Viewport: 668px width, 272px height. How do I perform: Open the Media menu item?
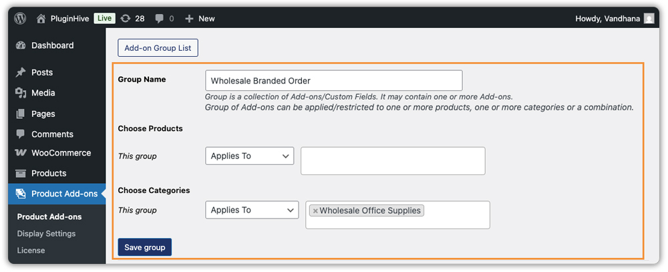(43, 93)
